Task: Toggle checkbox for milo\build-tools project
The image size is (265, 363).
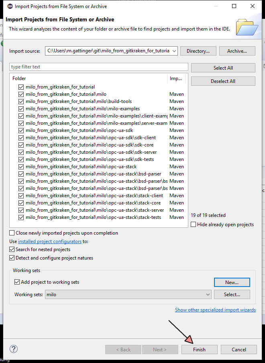Action: (21, 101)
